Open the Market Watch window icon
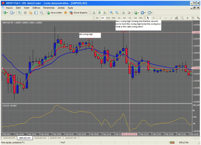Image resolution: width=201 pixels, height=145 pixels. (x=20, y=13)
